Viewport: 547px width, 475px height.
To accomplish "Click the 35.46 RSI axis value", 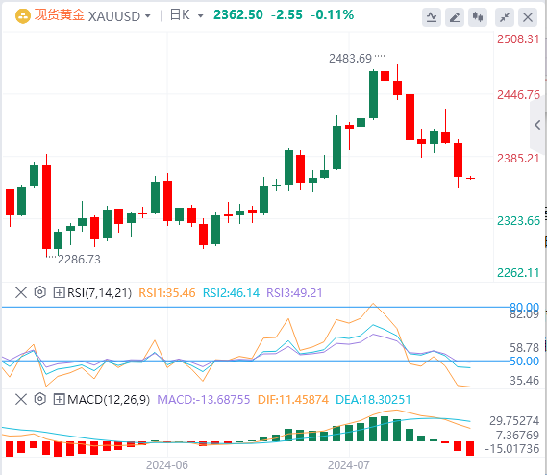I will 524,381.
